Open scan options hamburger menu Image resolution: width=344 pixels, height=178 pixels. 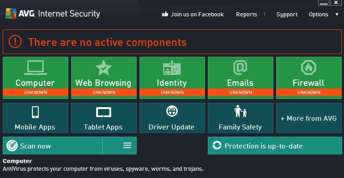(127, 145)
